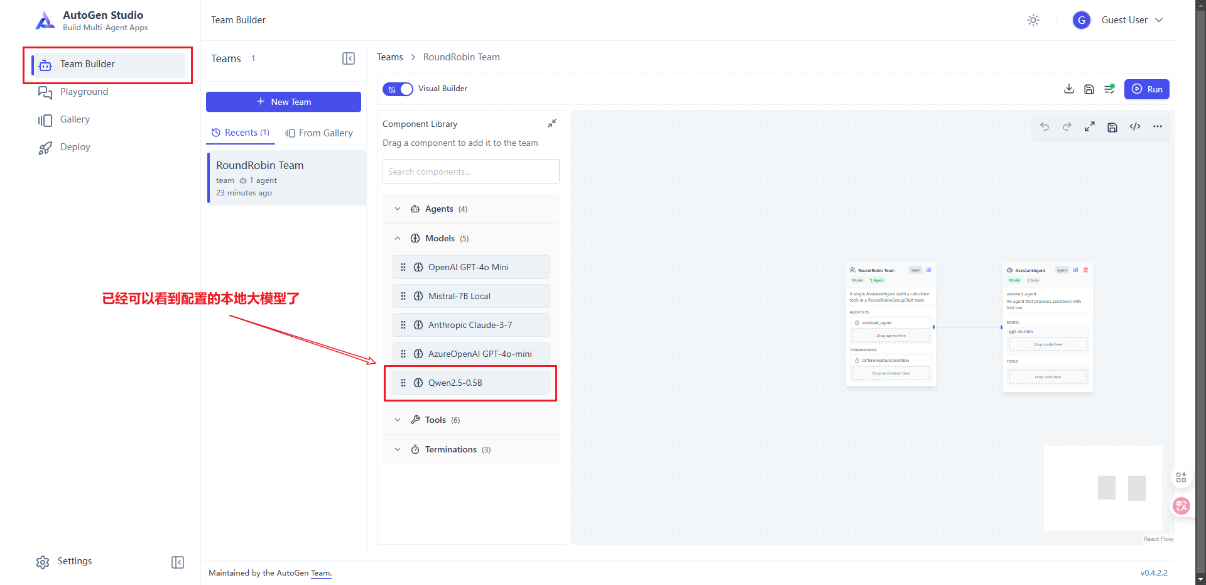The image size is (1206, 585).
Task: Minimize the Component Library panel
Action: (x=551, y=124)
